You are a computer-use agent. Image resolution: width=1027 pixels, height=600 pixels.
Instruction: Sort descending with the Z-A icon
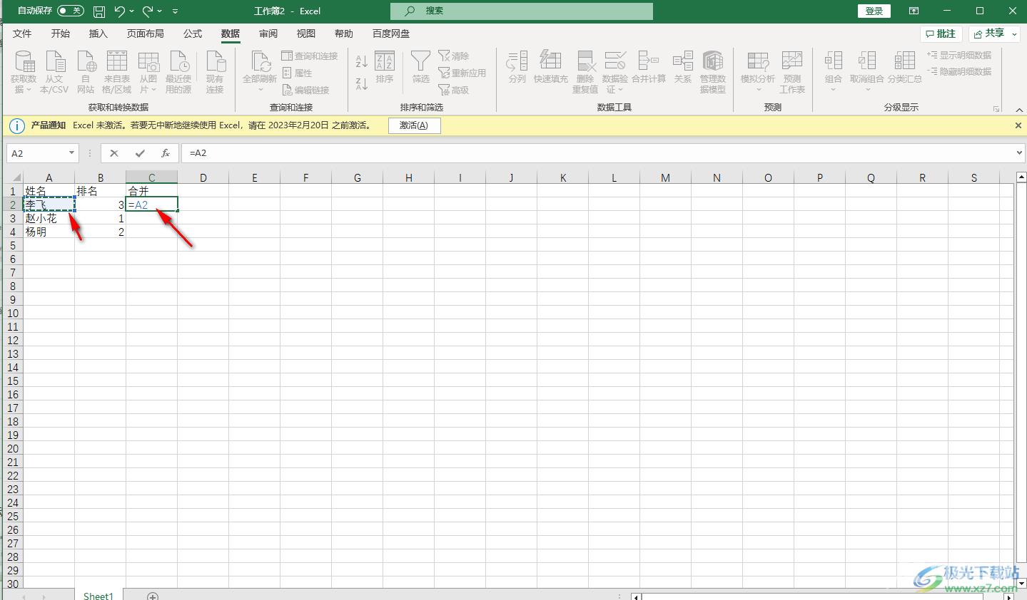point(362,83)
